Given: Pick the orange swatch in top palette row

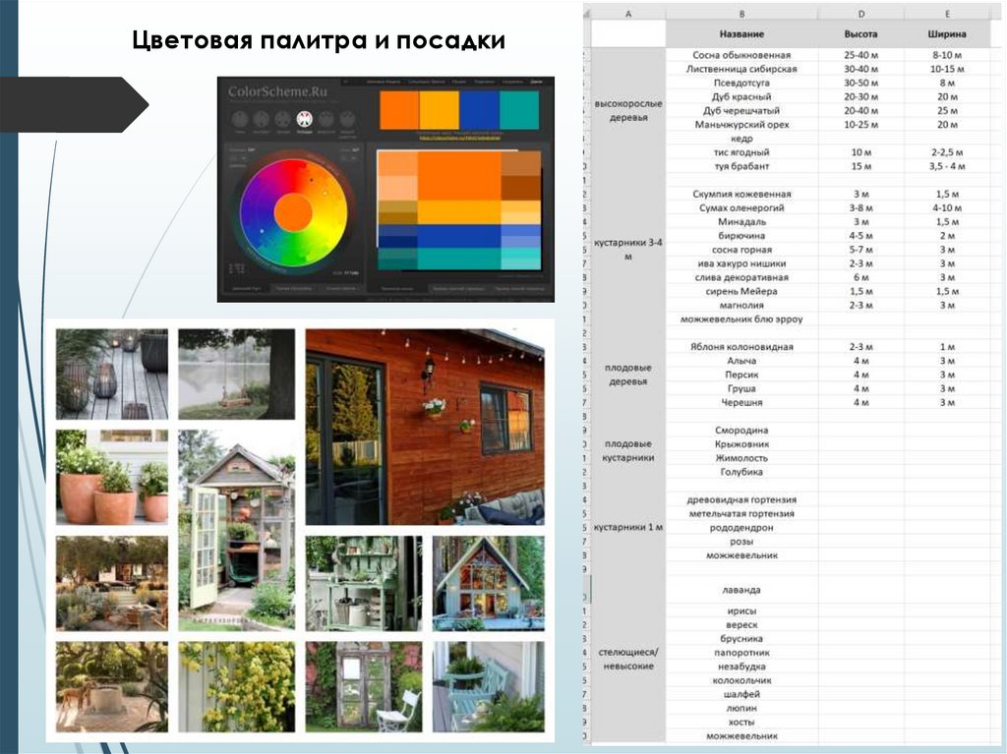Looking at the screenshot, I should click(x=399, y=110).
